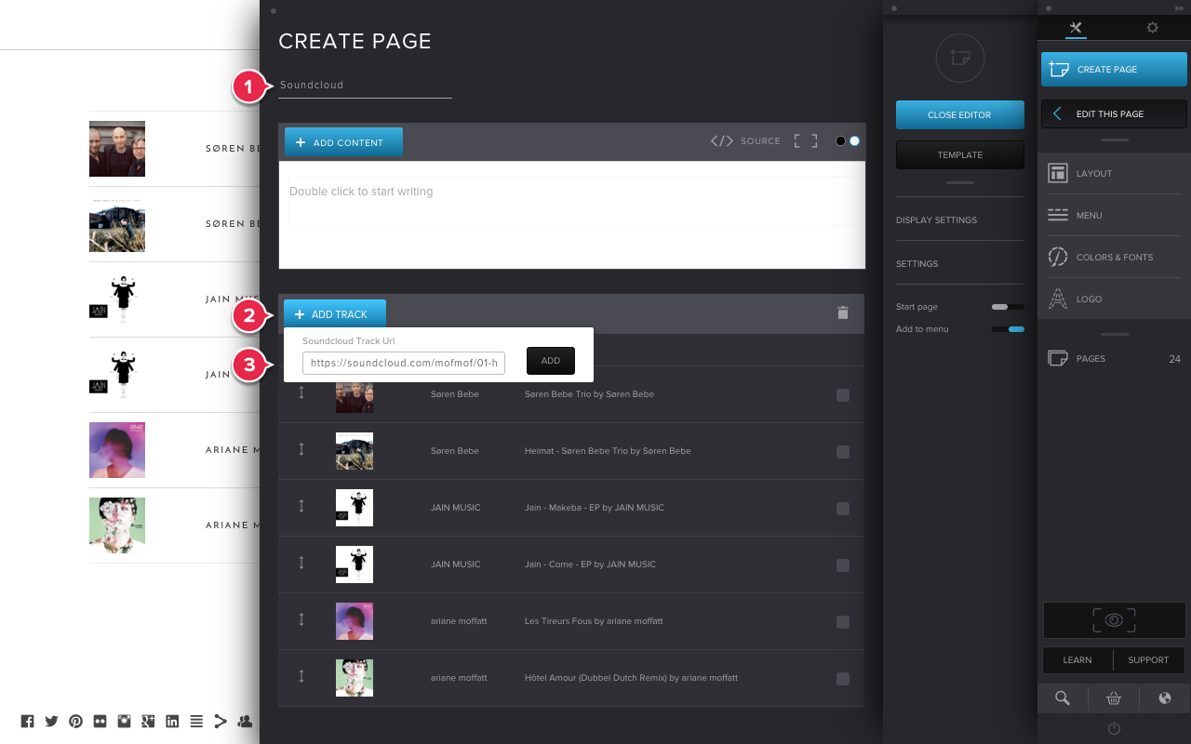The width and height of the screenshot is (1191, 744).
Task: Click the Create Page button
Action: point(1114,69)
